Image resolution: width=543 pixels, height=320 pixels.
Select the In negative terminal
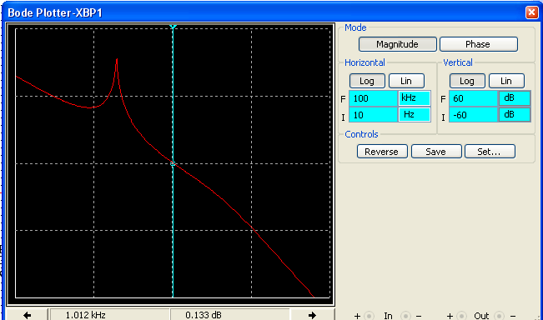pyautogui.click(x=405, y=316)
